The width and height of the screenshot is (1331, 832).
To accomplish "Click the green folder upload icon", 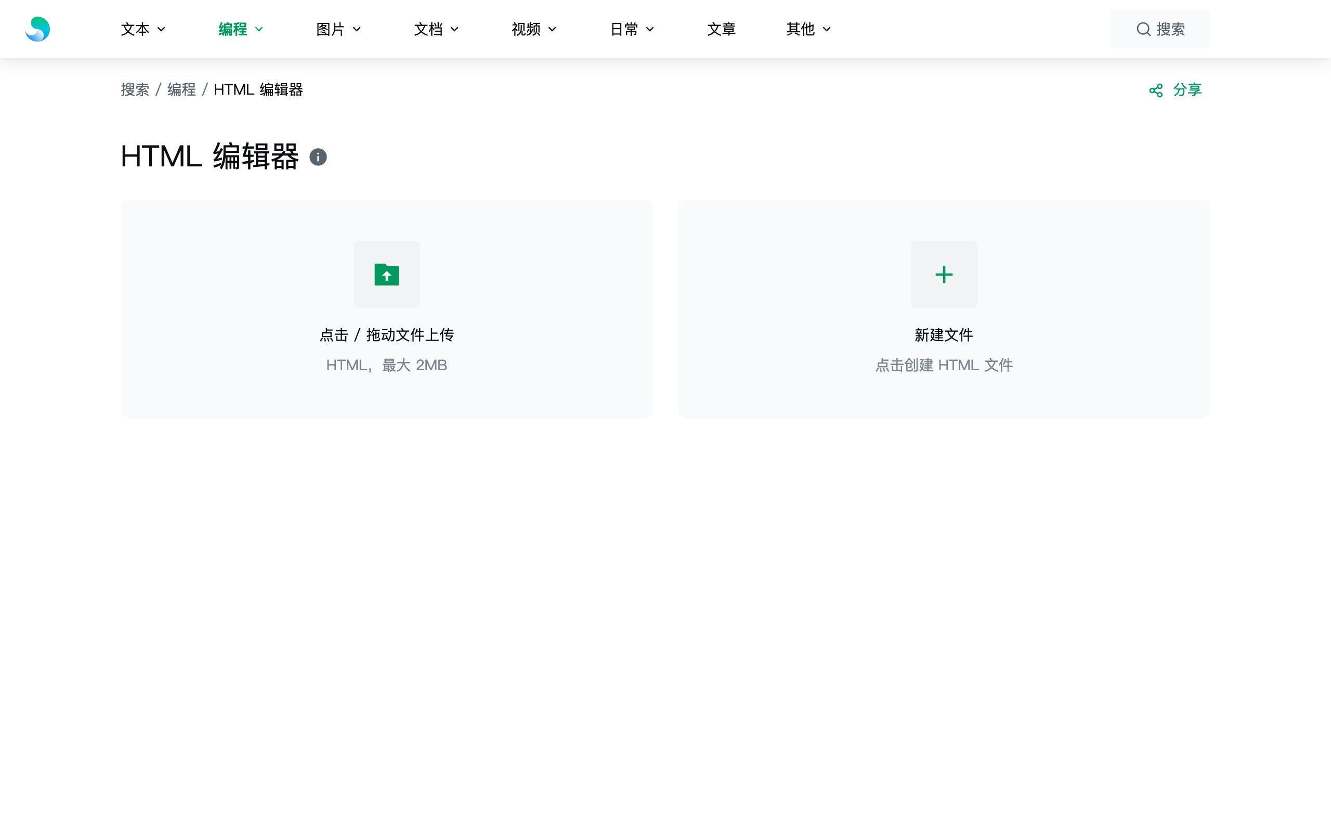I will (x=387, y=275).
